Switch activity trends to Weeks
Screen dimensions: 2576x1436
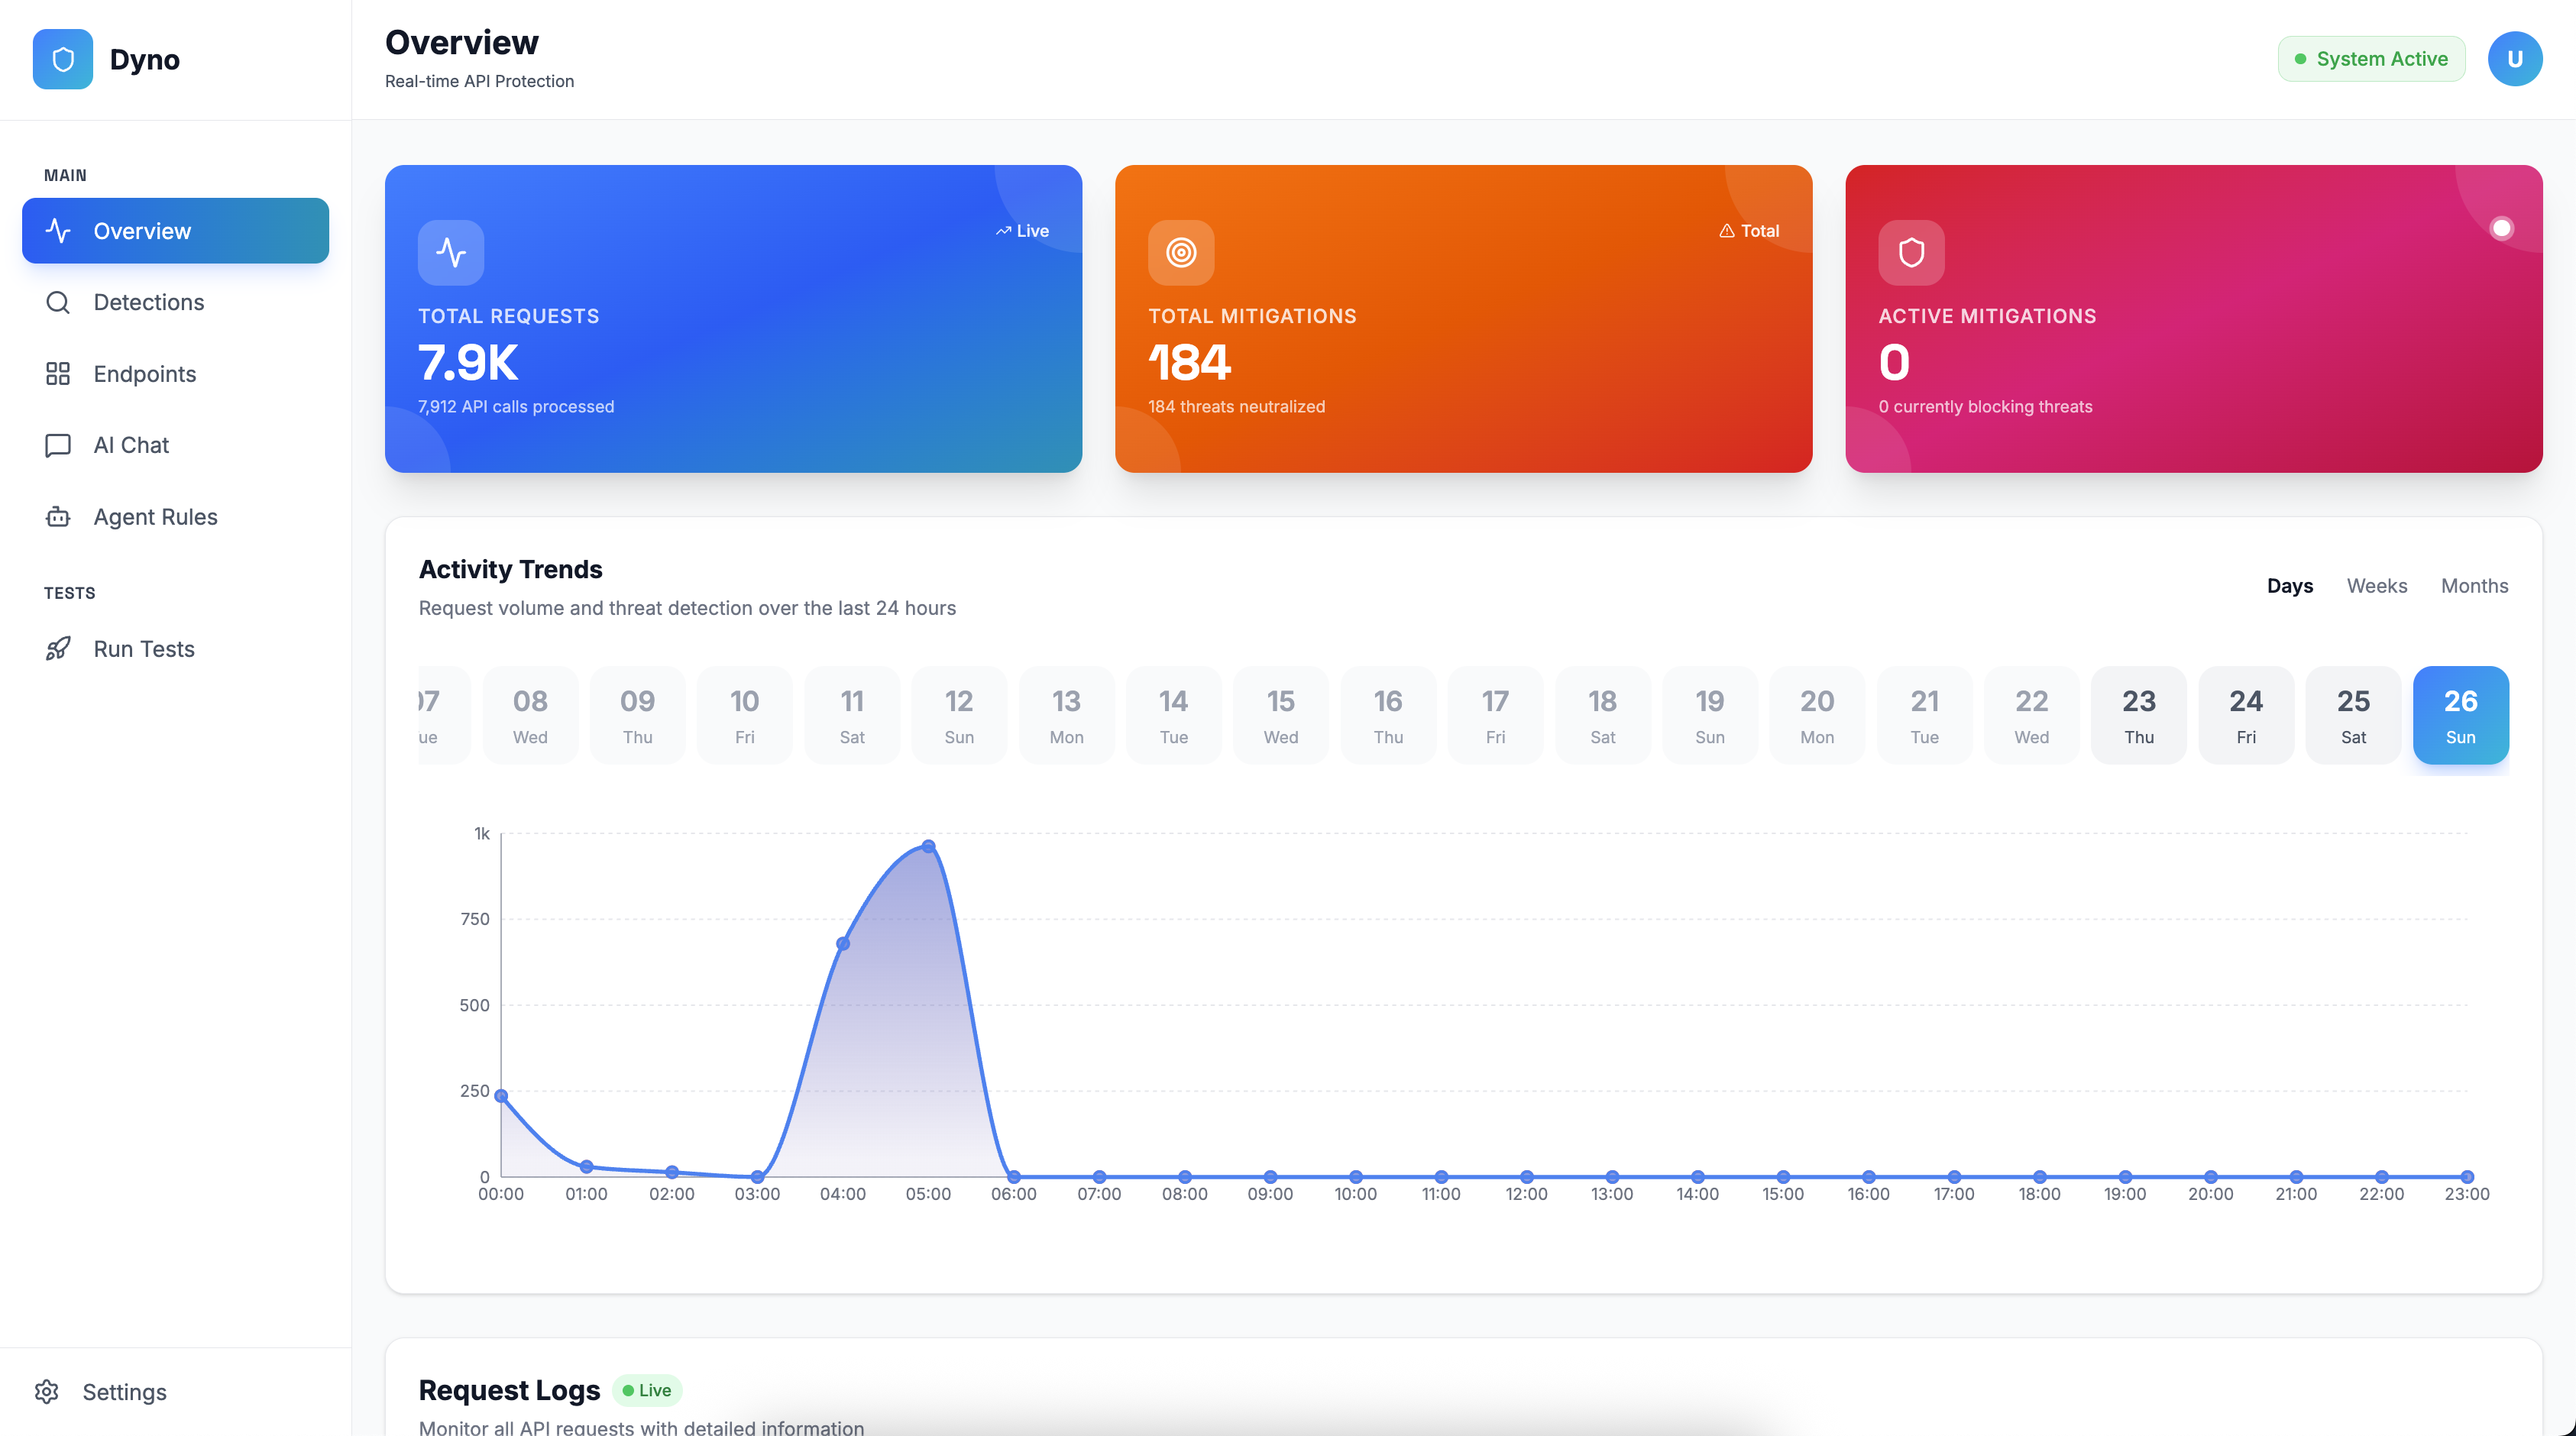pyautogui.click(x=2376, y=586)
